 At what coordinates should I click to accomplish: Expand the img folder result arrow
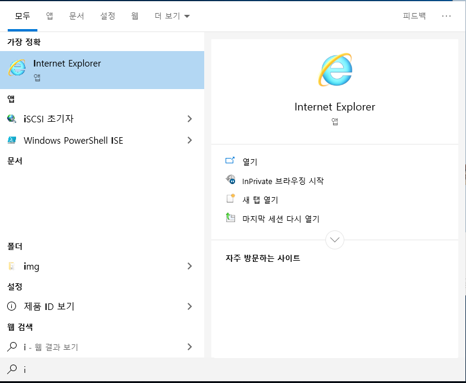(x=189, y=267)
